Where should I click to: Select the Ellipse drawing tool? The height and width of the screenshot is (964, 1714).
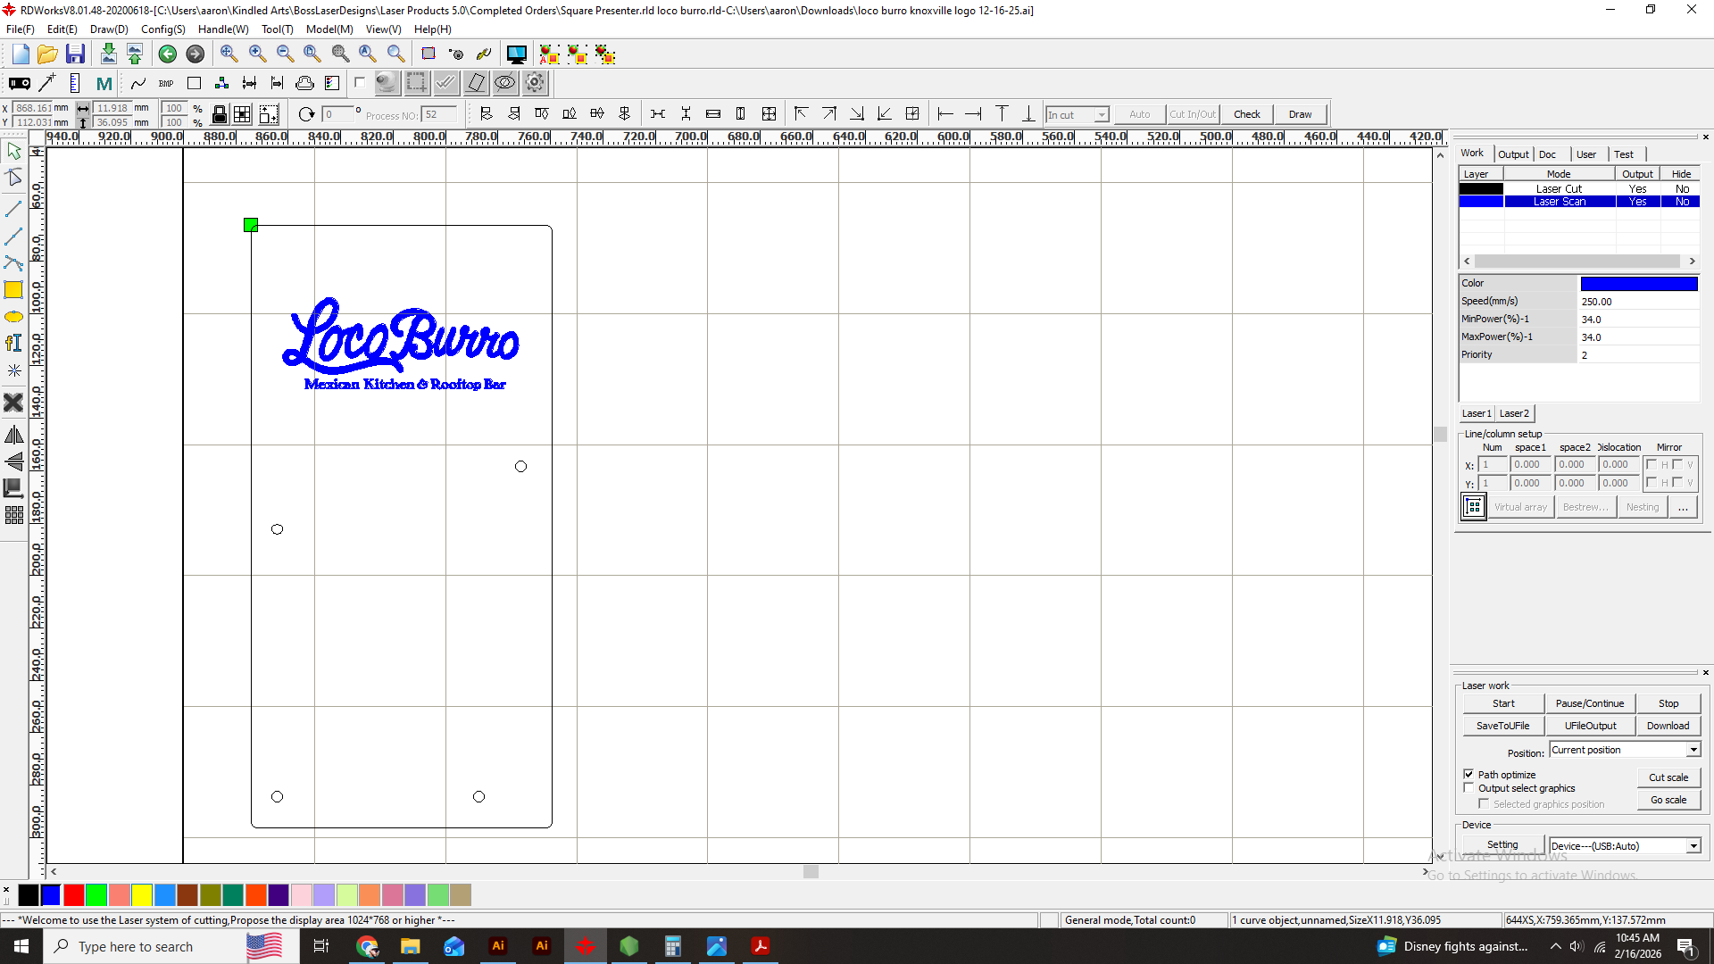point(13,317)
